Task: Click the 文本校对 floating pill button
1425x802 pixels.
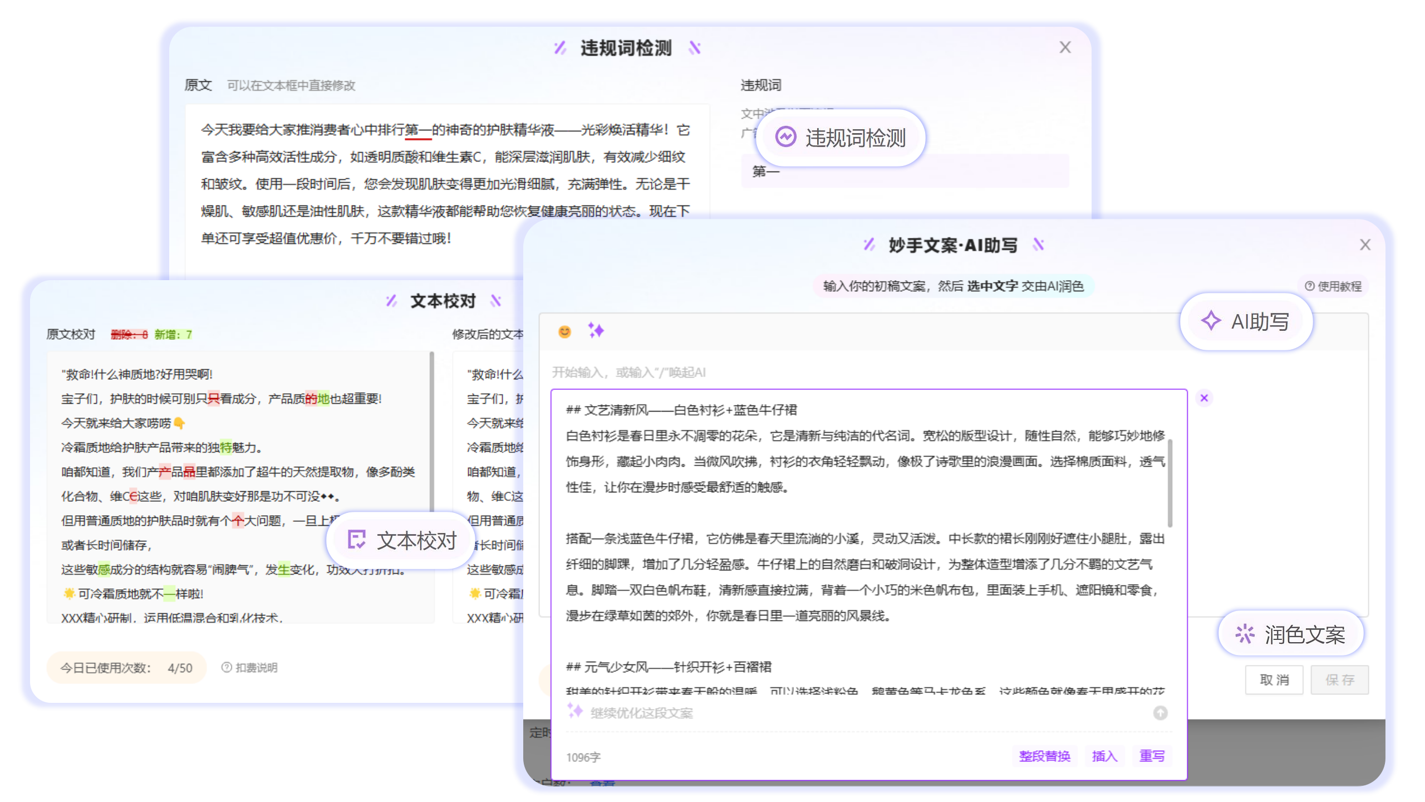Action: 401,540
